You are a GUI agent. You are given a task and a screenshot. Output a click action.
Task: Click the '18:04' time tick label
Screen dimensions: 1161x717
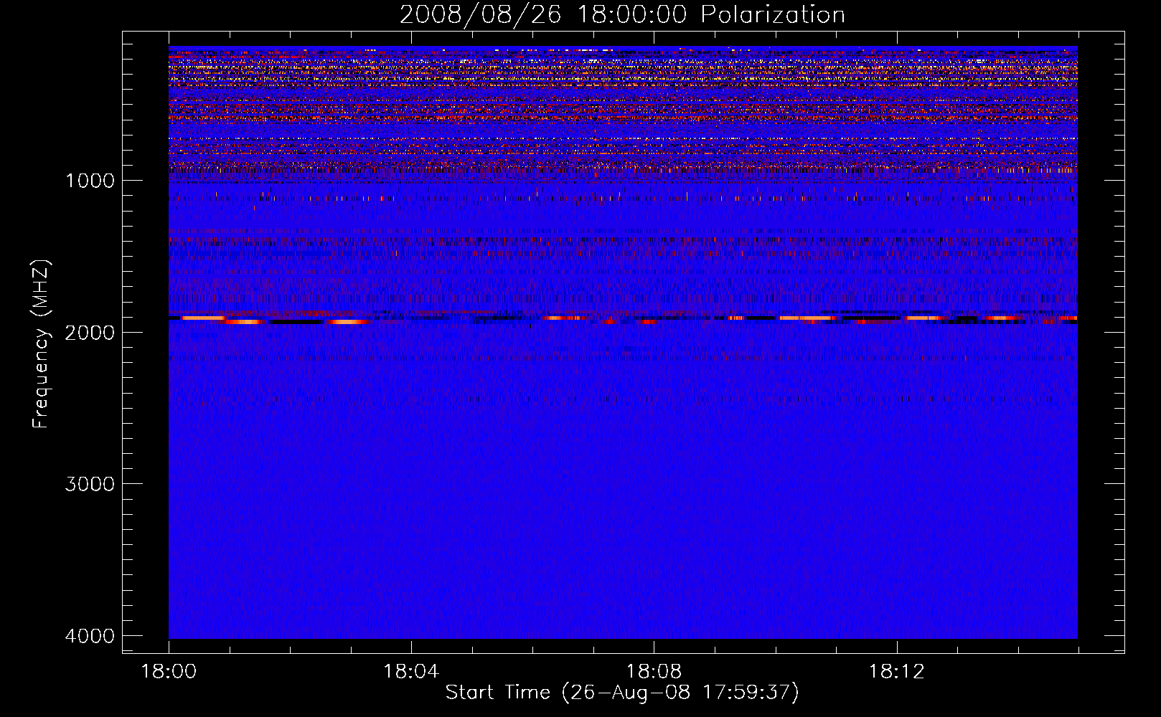411,672
